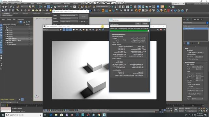Toggle Enable Depth of Field checkbox

coord(188,94)
